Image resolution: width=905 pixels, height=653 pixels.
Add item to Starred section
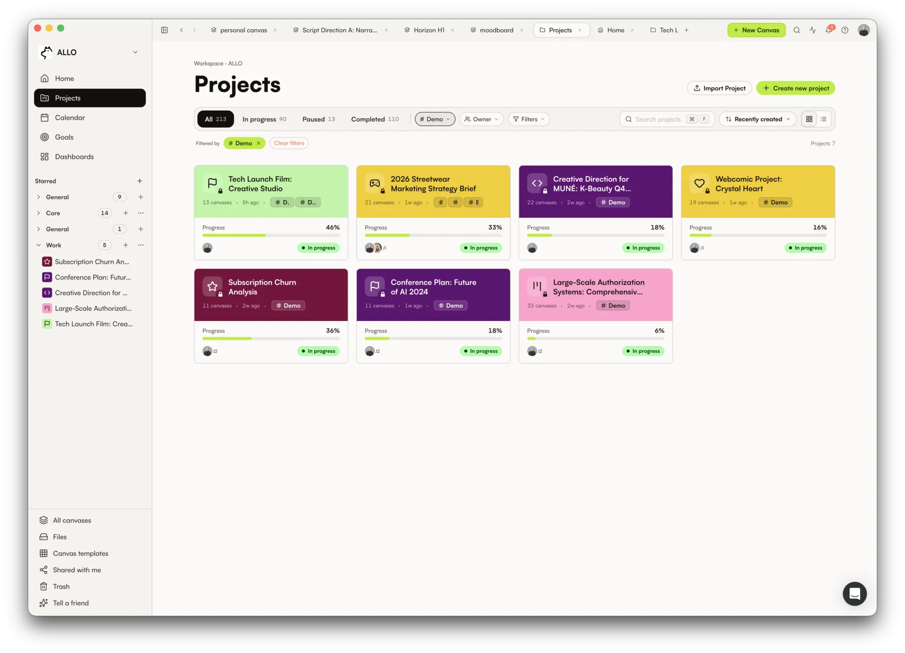pos(140,181)
